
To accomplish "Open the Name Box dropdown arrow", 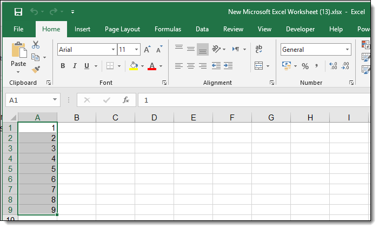I will coord(56,100).
